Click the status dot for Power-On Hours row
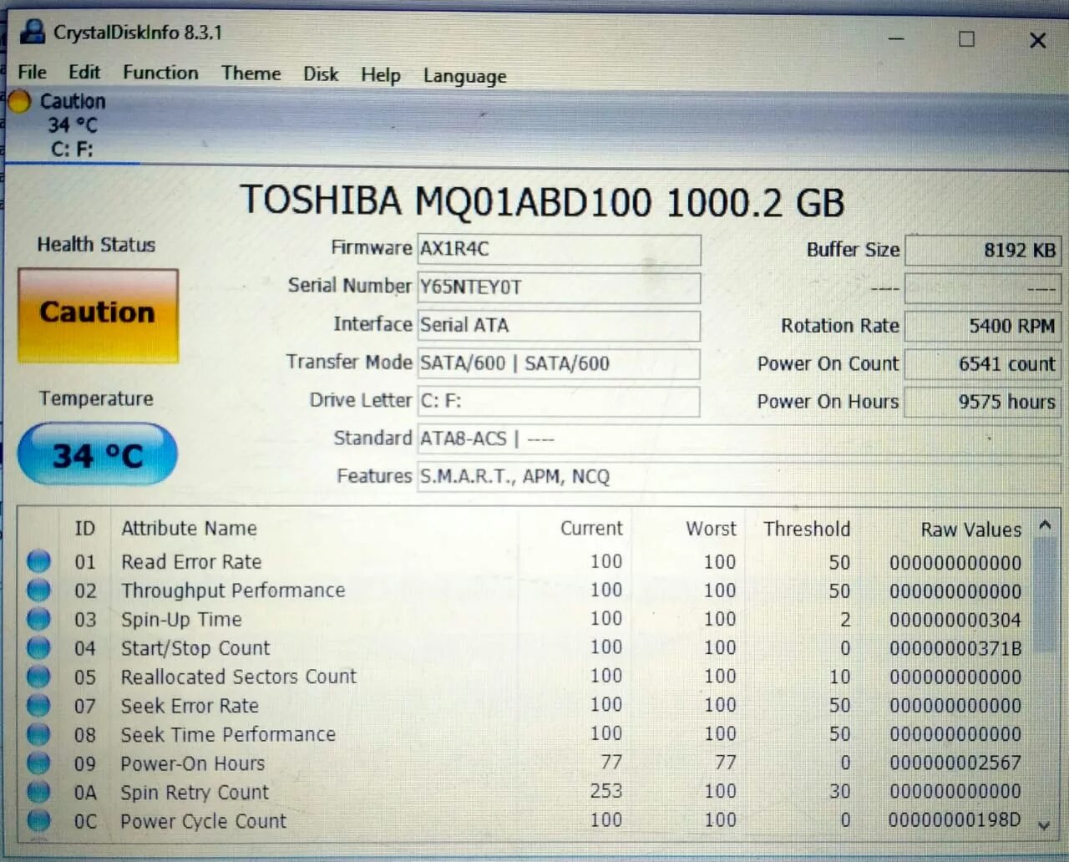The width and height of the screenshot is (1069, 862). click(x=38, y=763)
